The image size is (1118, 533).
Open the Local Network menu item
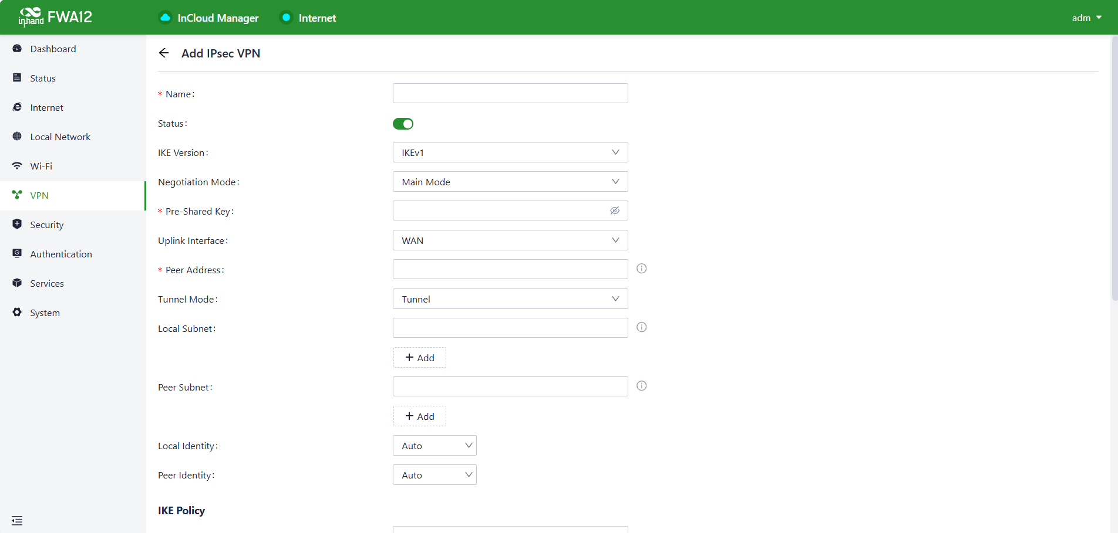pyautogui.click(x=60, y=137)
